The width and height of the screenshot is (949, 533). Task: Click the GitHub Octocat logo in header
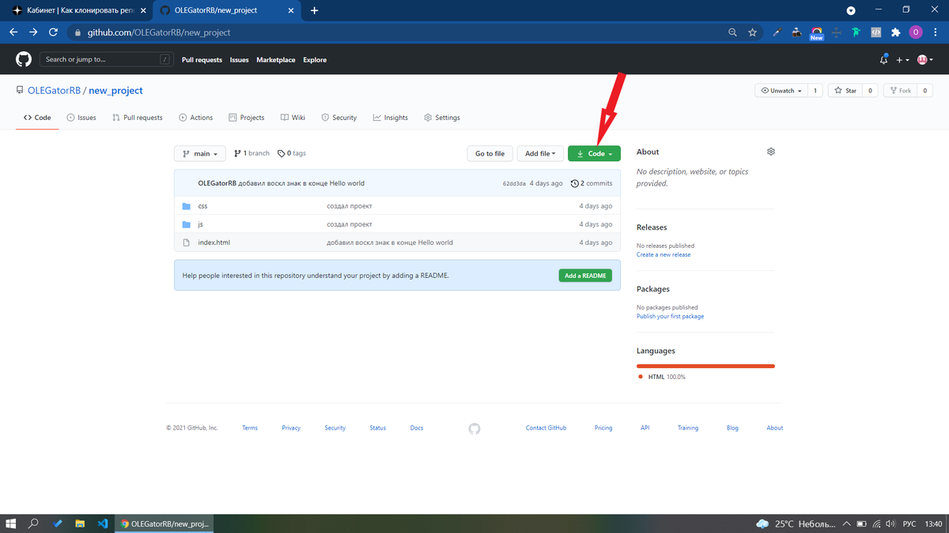[x=24, y=59]
